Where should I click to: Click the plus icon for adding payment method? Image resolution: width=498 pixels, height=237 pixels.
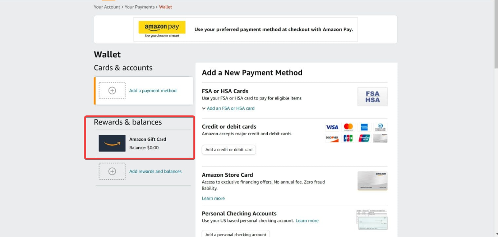(112, 91)
